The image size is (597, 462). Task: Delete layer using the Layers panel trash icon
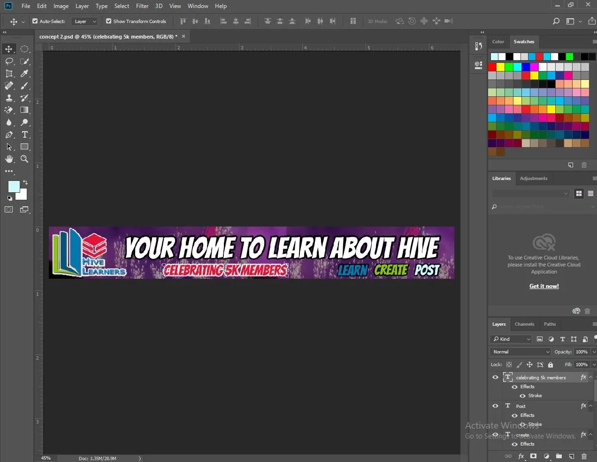tap(584, 456)
